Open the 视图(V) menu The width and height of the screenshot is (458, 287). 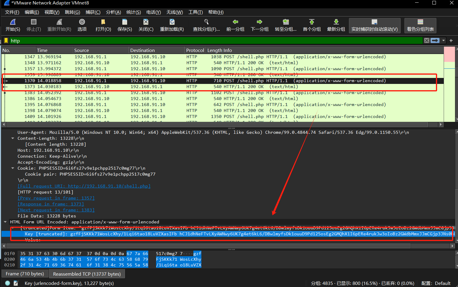(52, 12)
